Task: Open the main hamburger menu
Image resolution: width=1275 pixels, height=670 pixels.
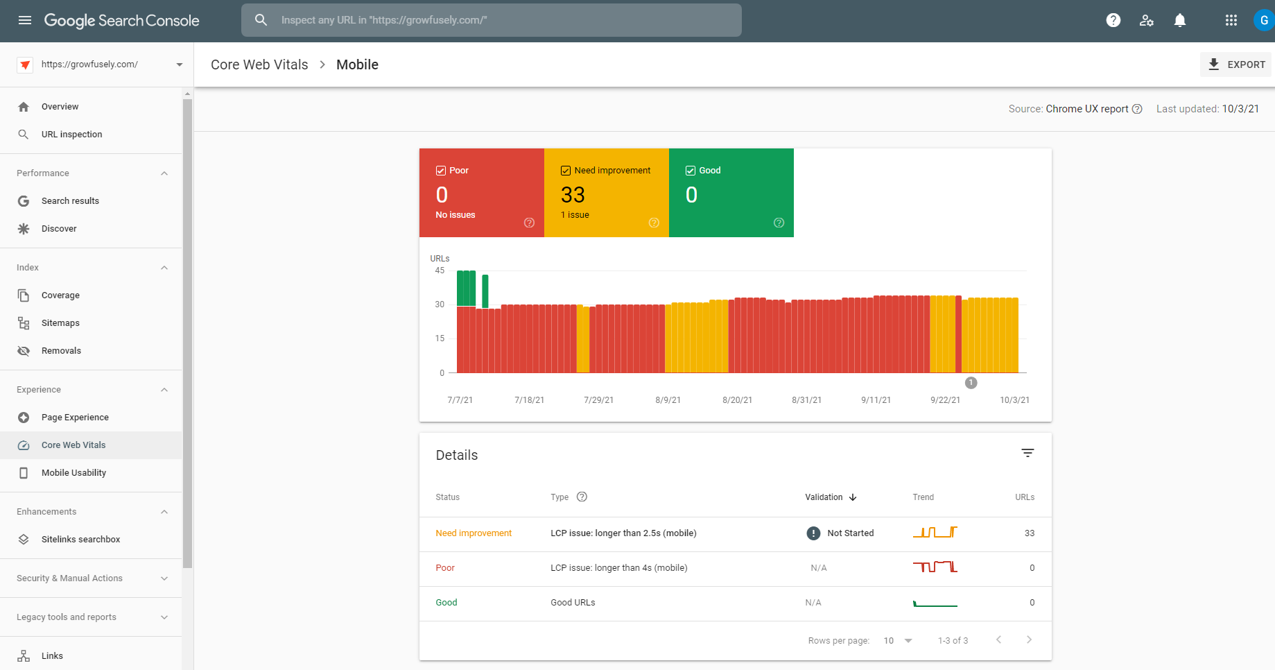Action: [x=25, y=20]
